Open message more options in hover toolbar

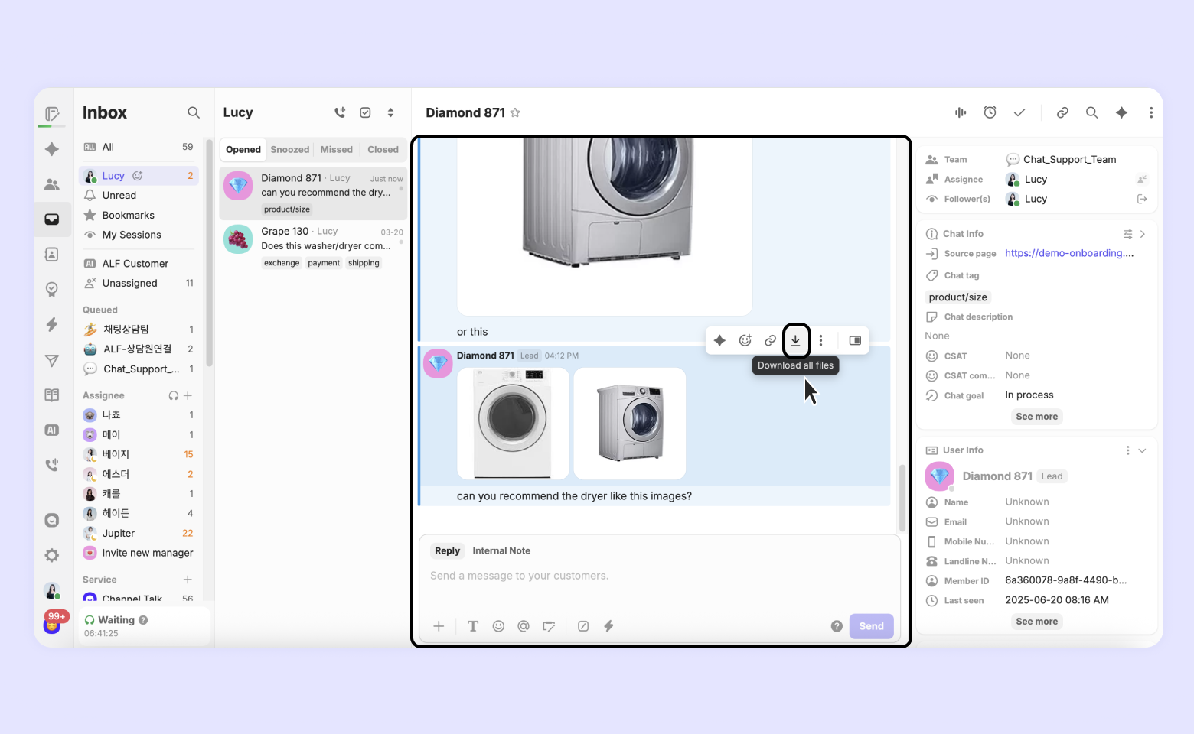pyautogui.click(x=821, y=340)
